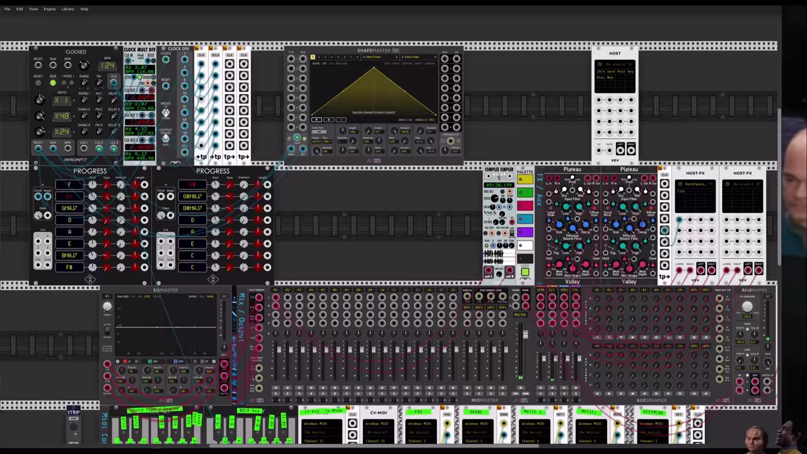Viewport: 807px width, 454px height.
Task: Toggle the power icon on left HOST-FX
Action: (x=680, y=184)
